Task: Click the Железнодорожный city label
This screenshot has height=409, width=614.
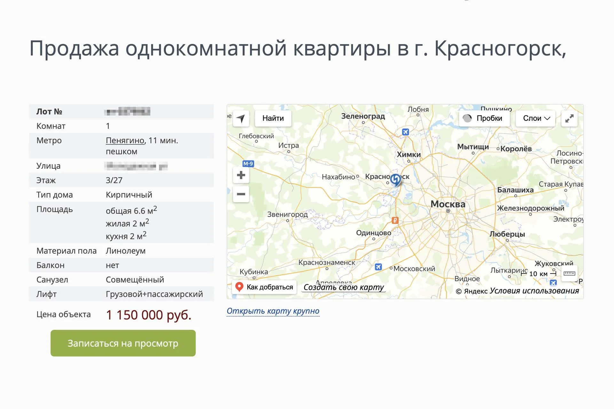Action: click(531, 208)
